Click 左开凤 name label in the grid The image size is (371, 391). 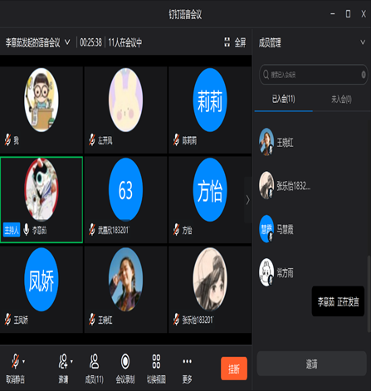[x=105, y=140]
